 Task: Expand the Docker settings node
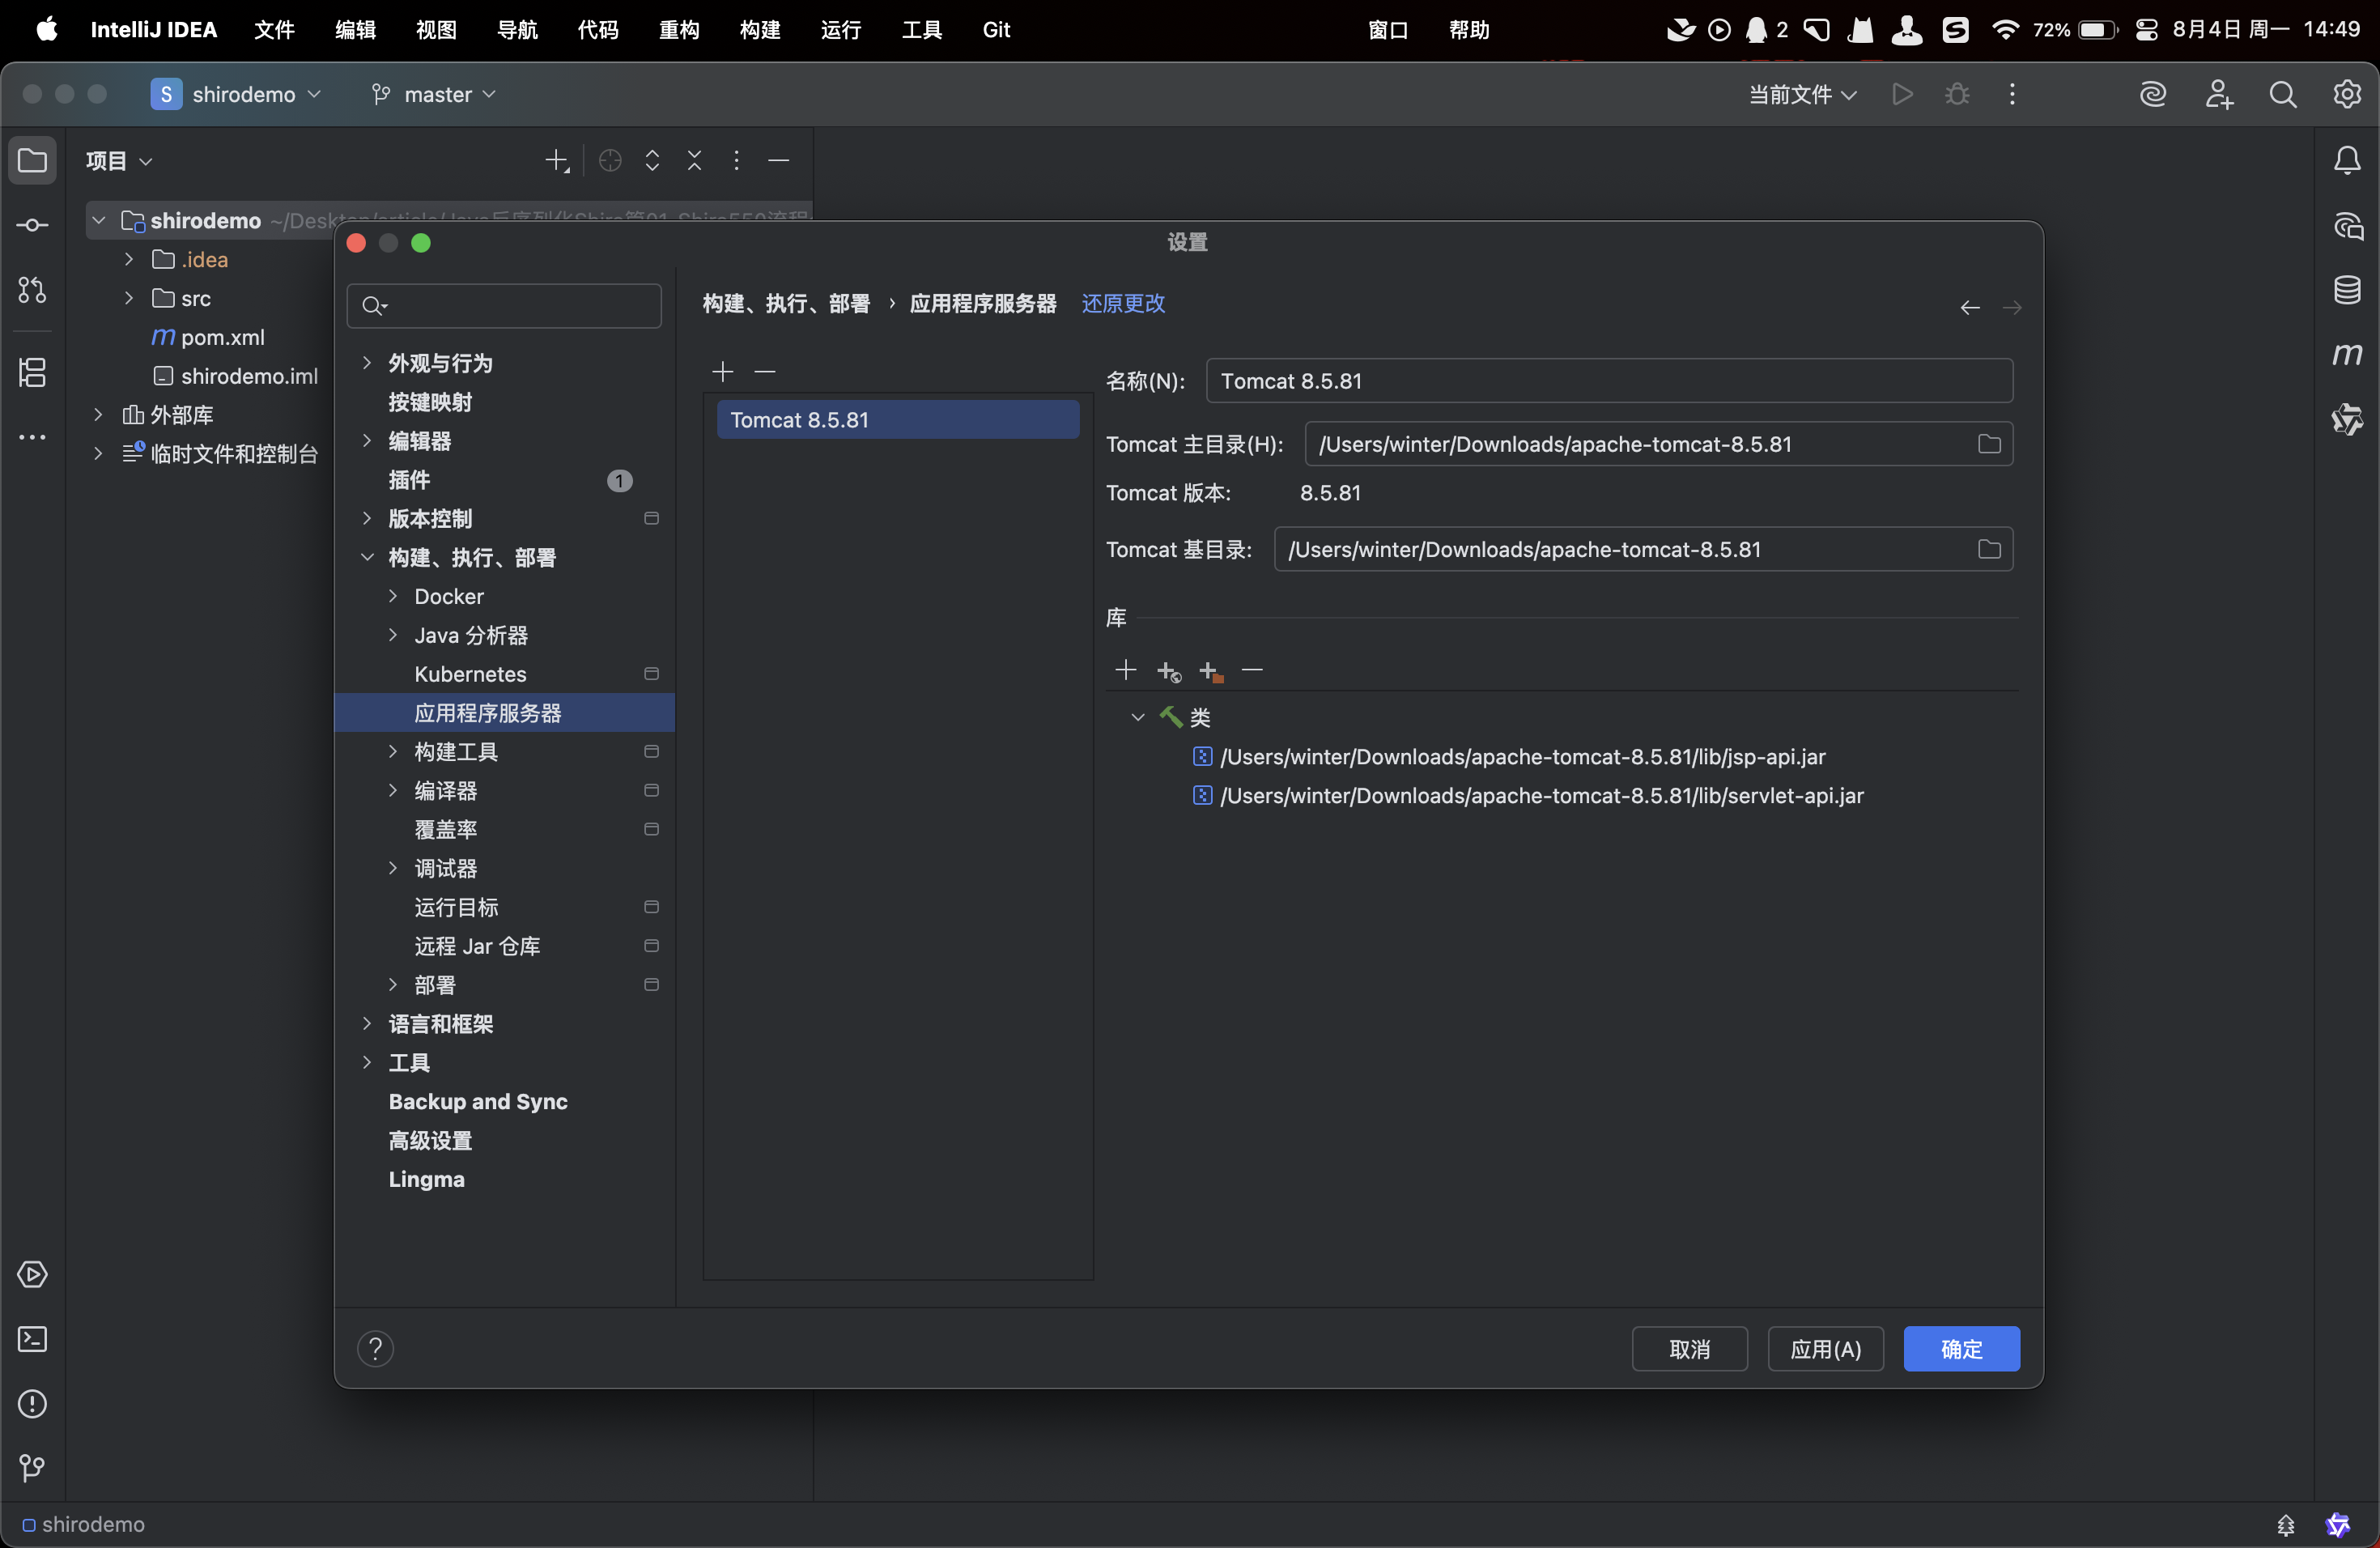click(393, 596)
